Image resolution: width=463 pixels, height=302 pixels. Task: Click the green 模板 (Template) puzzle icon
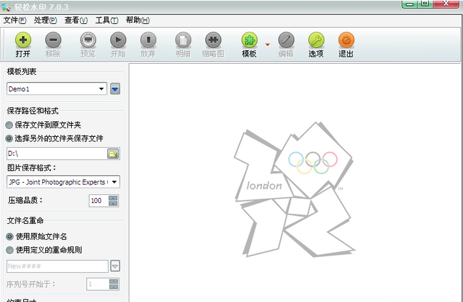point(249,40)
